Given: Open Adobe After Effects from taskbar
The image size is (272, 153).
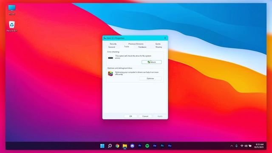Looking at the screenshot, I should pyautogui.click(x=155, y=146).
